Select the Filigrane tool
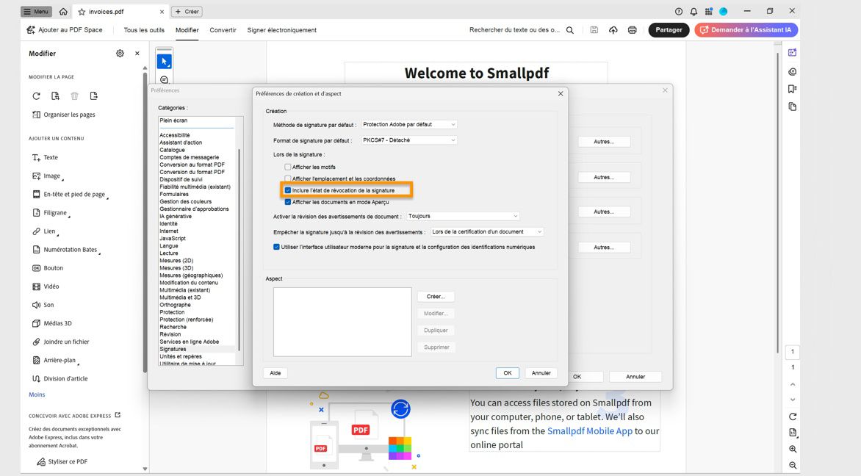Image resolution: width=861 pixels, height=476 pixels. click(50, 213)
